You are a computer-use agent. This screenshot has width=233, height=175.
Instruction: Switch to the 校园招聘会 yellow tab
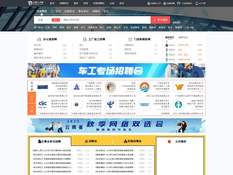click(133, 141)
